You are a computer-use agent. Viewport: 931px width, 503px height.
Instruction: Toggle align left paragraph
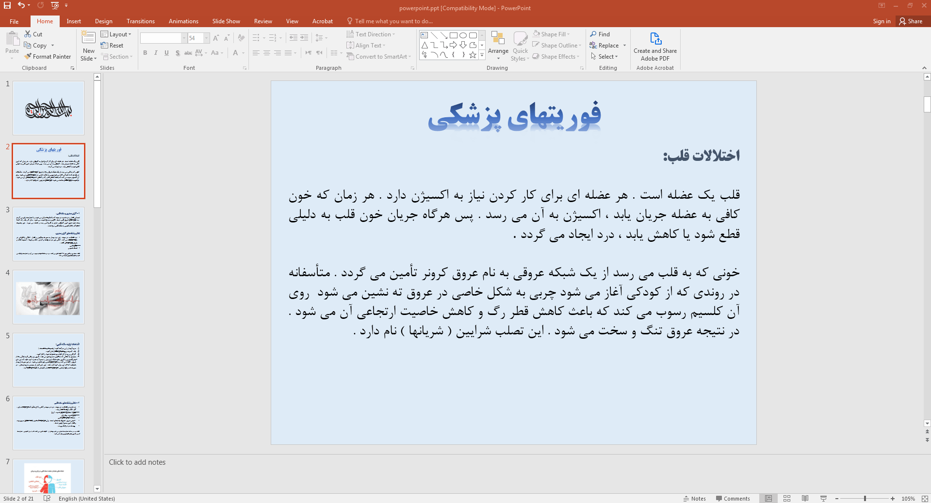click(256, 53)
